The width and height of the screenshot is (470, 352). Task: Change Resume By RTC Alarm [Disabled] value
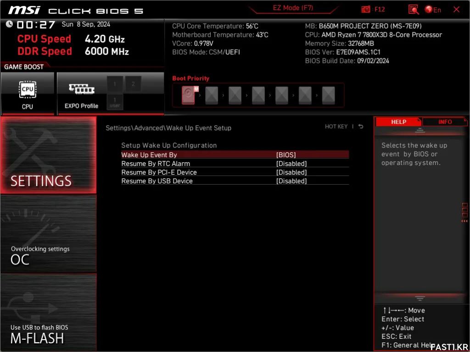point(291,164)
